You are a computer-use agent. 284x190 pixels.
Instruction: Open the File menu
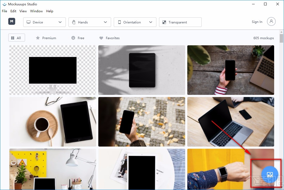4,11
